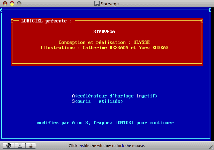Viewport: 214px width, 150px height.
Task: Click the yellow minimize window button
Action: pyautogui.click(x=12, y=4)
